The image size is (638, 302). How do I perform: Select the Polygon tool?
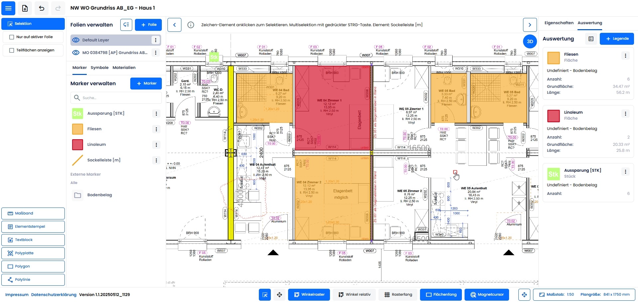coord(33,267)
